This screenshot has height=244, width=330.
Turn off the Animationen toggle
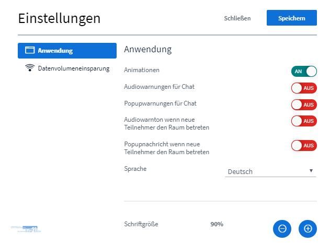[x=304, y=72]
